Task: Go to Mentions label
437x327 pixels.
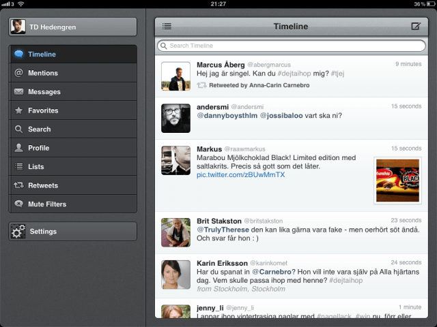Action: (43, 73)
